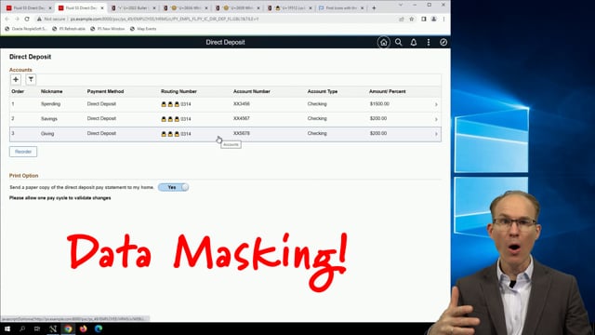Viewport: 595px width, 335px height.
Task: Click the Not secure site info icon
Action: [39, 19]
